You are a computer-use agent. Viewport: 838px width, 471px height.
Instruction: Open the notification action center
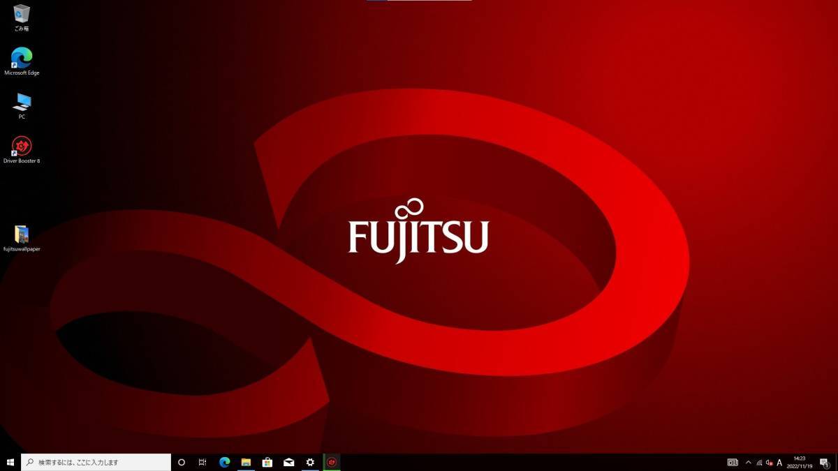(x=824, y=462)
